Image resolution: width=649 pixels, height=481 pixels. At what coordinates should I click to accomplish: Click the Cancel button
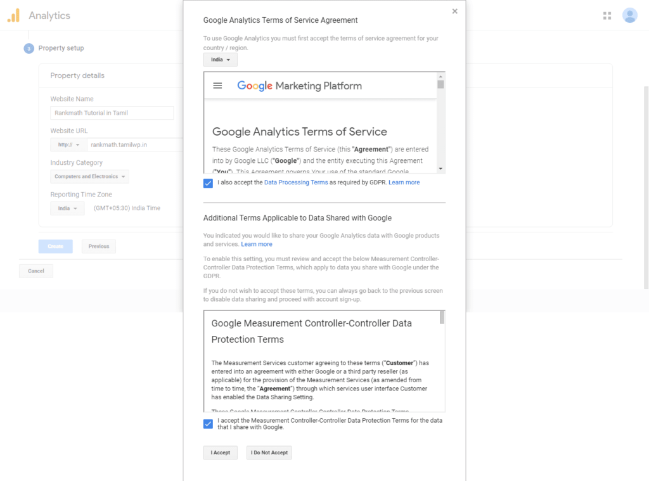tap(36, 271)
